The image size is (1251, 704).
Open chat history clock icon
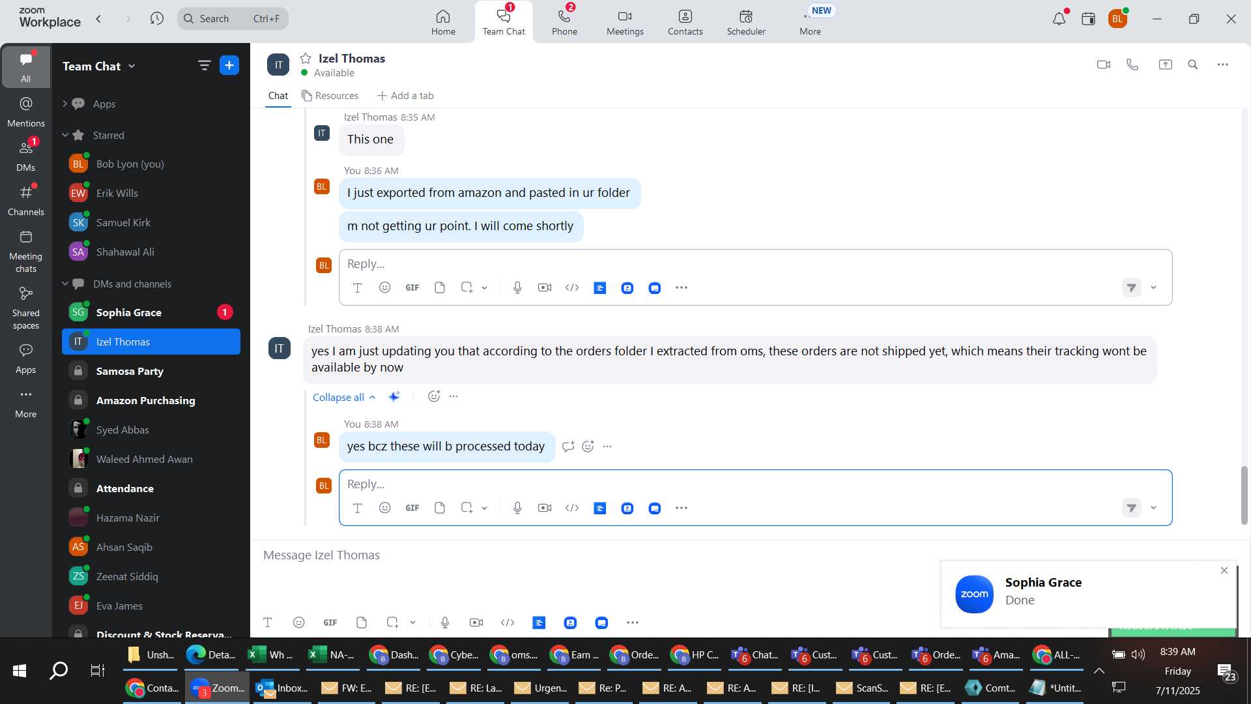click(156, 19)
